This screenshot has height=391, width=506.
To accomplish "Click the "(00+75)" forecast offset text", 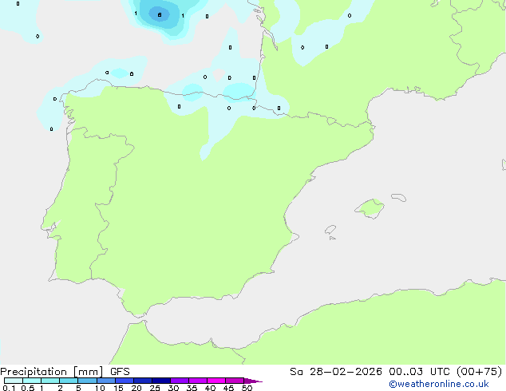I will 480,372.
